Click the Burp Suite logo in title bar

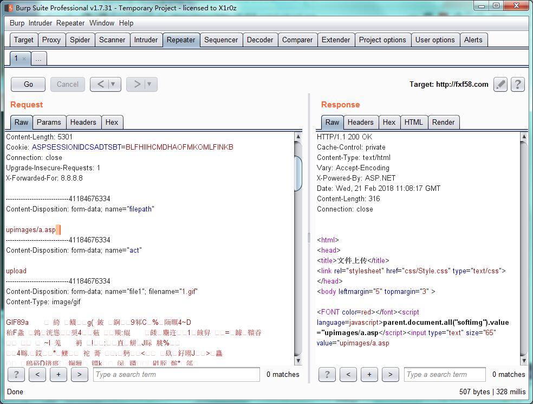click(9, 8)
